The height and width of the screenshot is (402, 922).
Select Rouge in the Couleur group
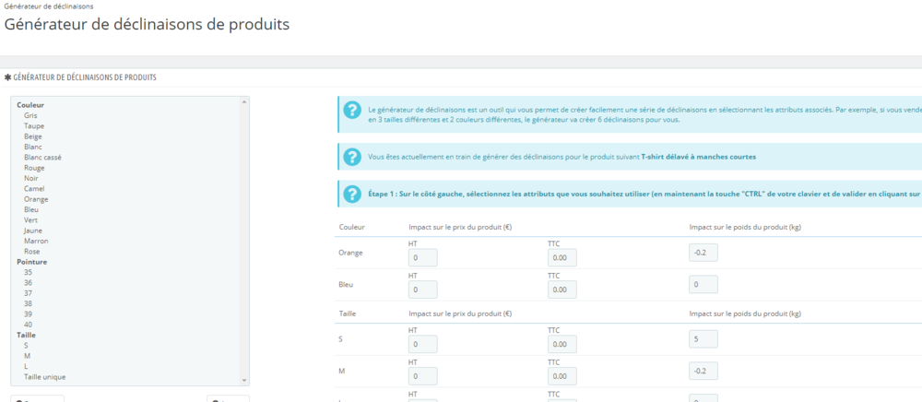[34, 168]
